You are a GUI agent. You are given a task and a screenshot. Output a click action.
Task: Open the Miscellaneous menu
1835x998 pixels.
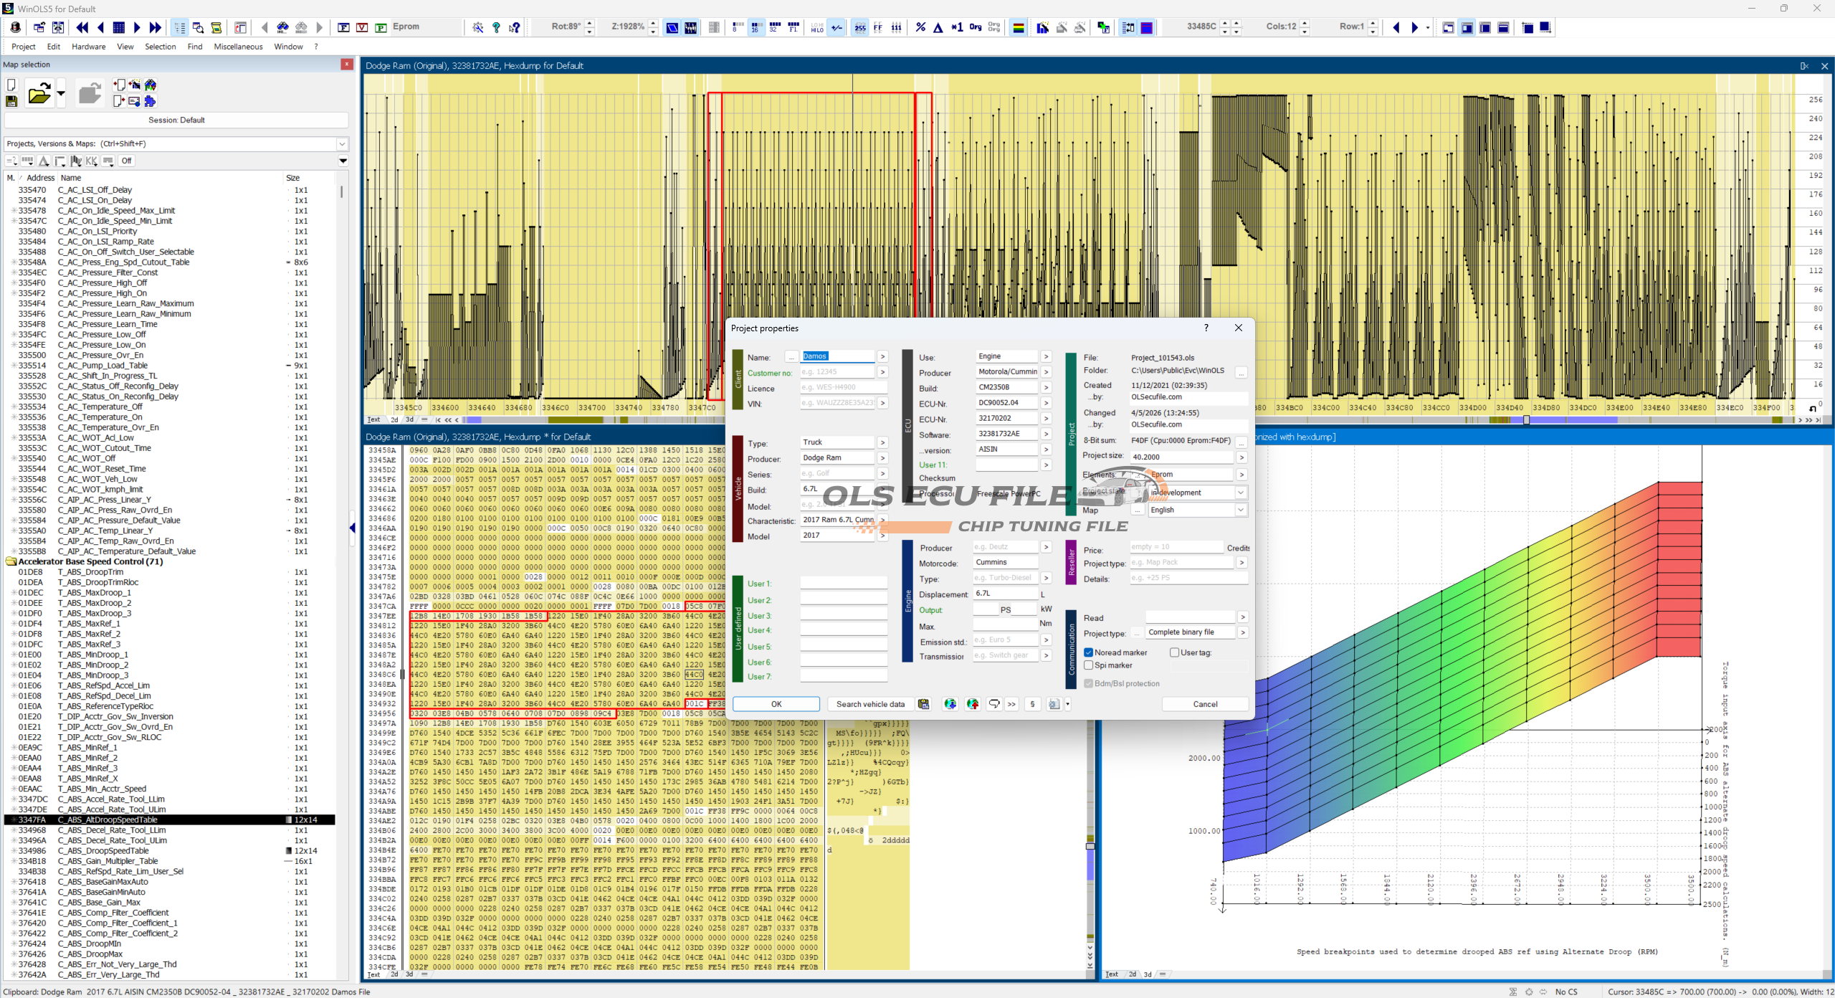238,47
